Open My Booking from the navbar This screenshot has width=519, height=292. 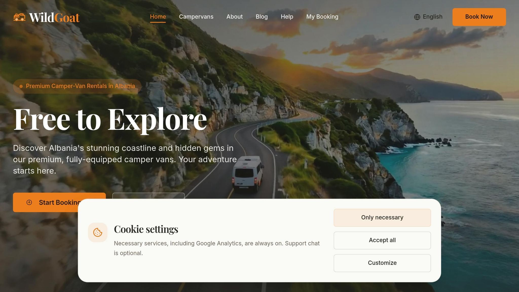[322, 17]
